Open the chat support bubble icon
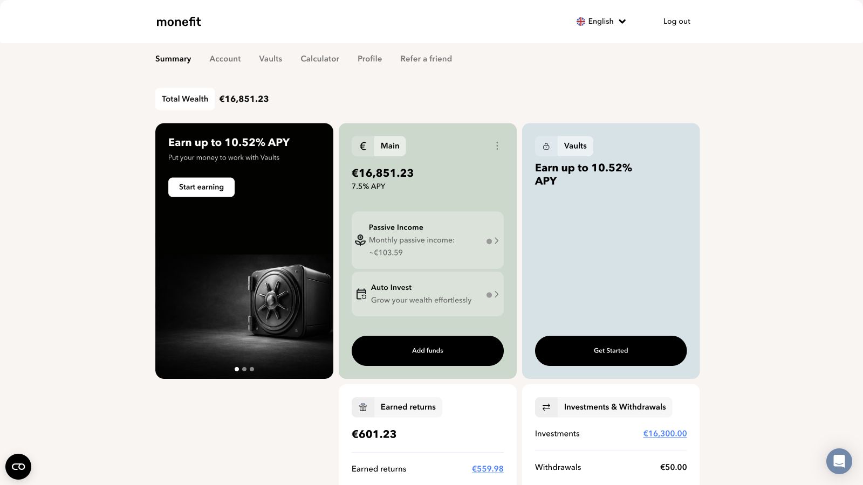Viewport: 863px width, 485px height. [x=839, y=461]
